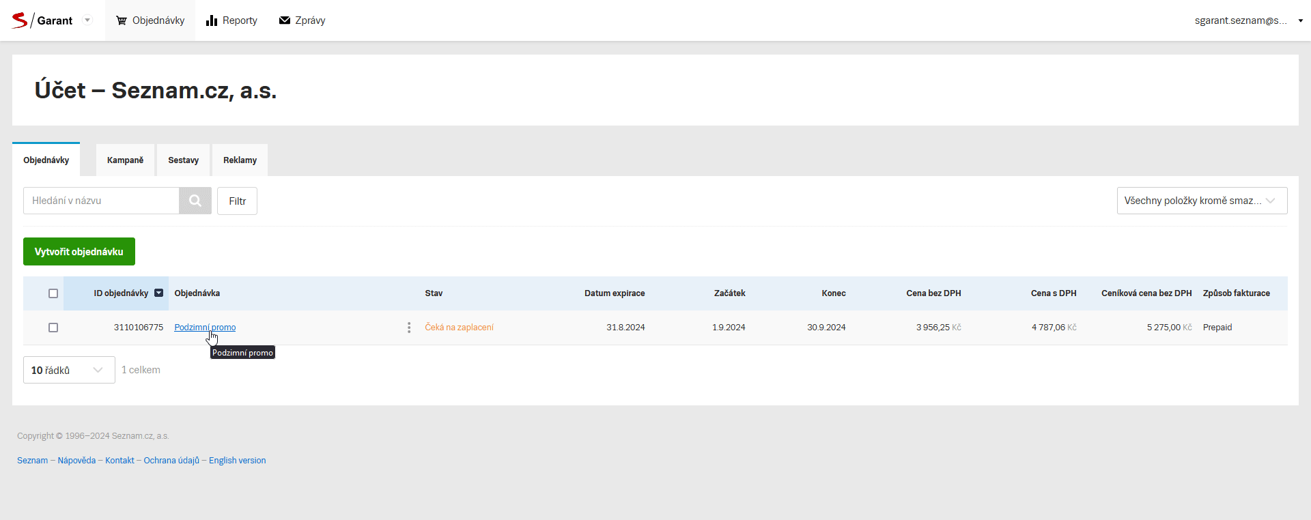Expand the Všechny položky kromě smaz... filter dropdown
The width and height of the screenshot is (1311, 520).
click(1202, 201)
